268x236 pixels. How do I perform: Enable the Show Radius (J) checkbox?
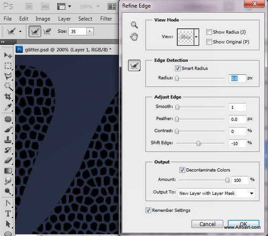pos(209,32)
